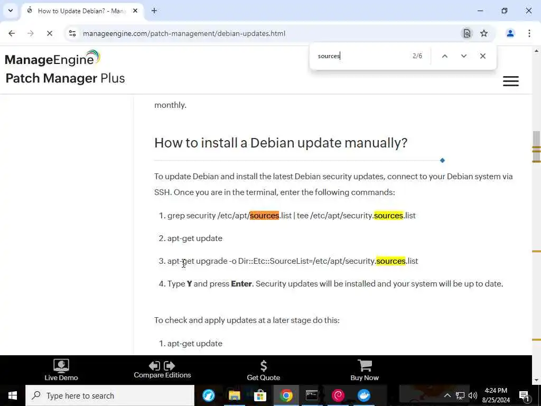
Task: Click the ManageEngine logo
Action: point(52,58)
